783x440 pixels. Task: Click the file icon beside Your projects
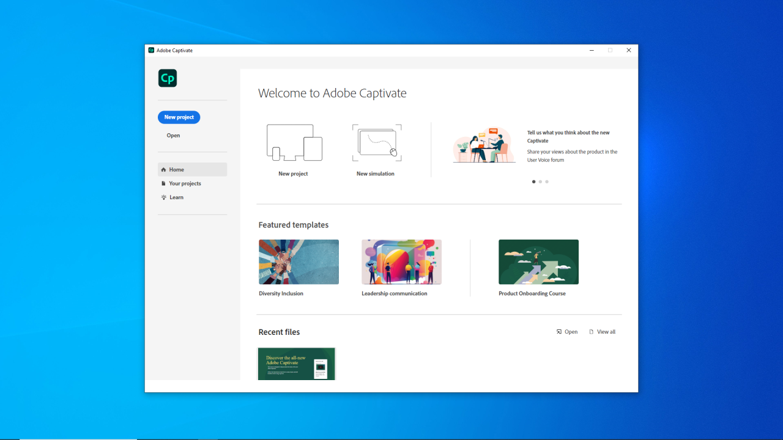click(x=163, y=183)
